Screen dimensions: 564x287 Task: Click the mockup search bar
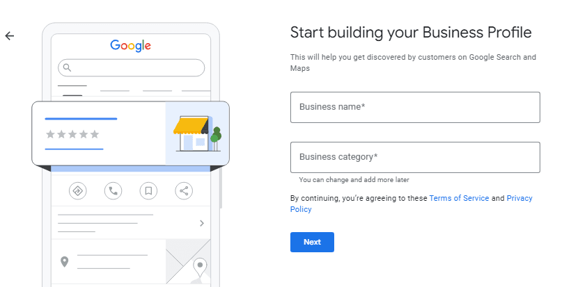(x=132, y=67)
